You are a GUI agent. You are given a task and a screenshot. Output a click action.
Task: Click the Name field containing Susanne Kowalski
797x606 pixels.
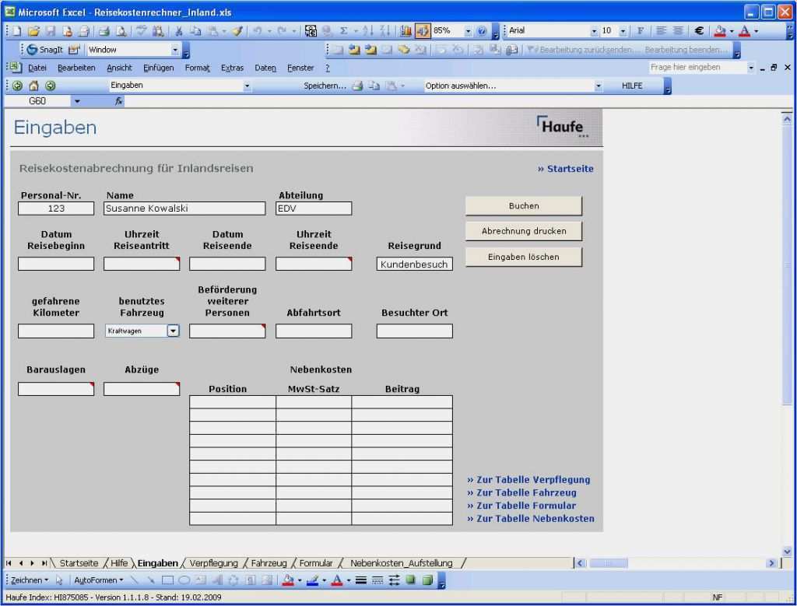point(184,208)
